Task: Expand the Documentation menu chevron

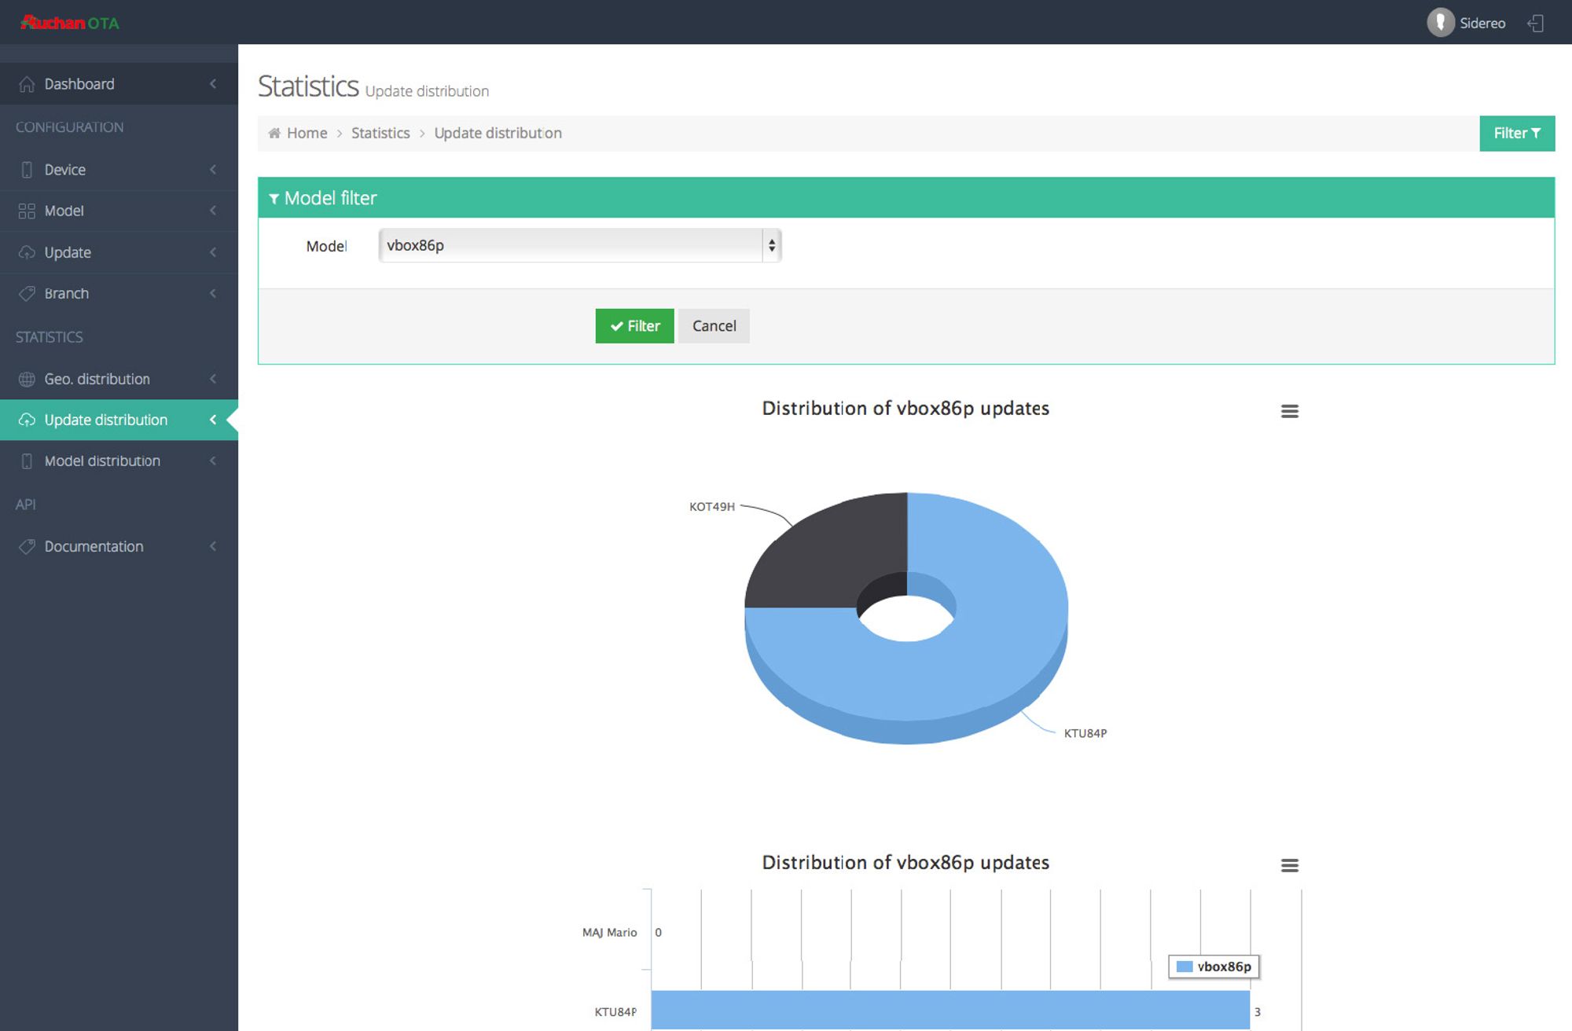Action: [213, 546]
